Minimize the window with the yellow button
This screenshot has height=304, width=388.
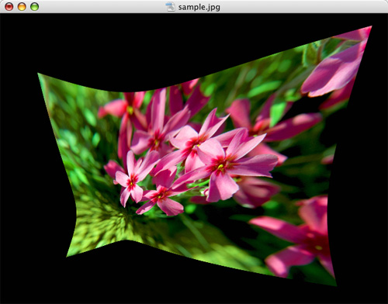pos(22,7)
